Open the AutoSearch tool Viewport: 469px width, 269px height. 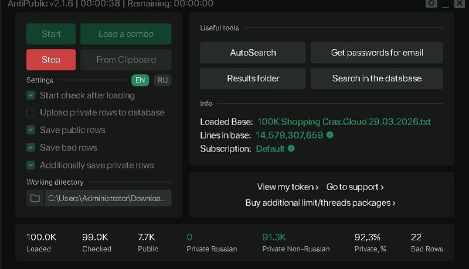tap(253, 53)
